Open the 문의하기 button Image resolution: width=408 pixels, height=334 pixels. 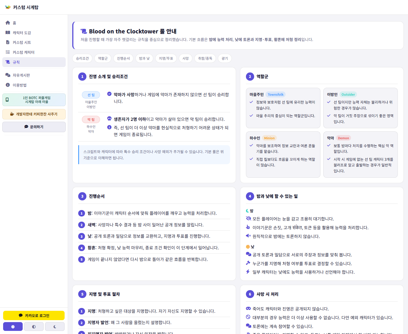(34, 127)
